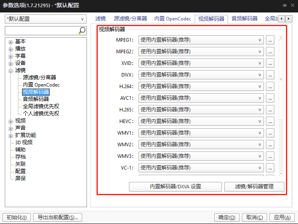Open DIVX decoder settings ellipsis button

[270, 75]
